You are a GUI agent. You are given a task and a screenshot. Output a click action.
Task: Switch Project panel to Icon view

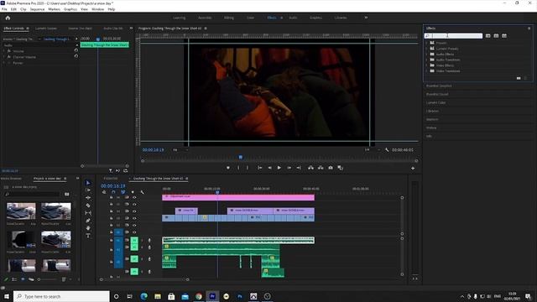click(x=23, y=279)
